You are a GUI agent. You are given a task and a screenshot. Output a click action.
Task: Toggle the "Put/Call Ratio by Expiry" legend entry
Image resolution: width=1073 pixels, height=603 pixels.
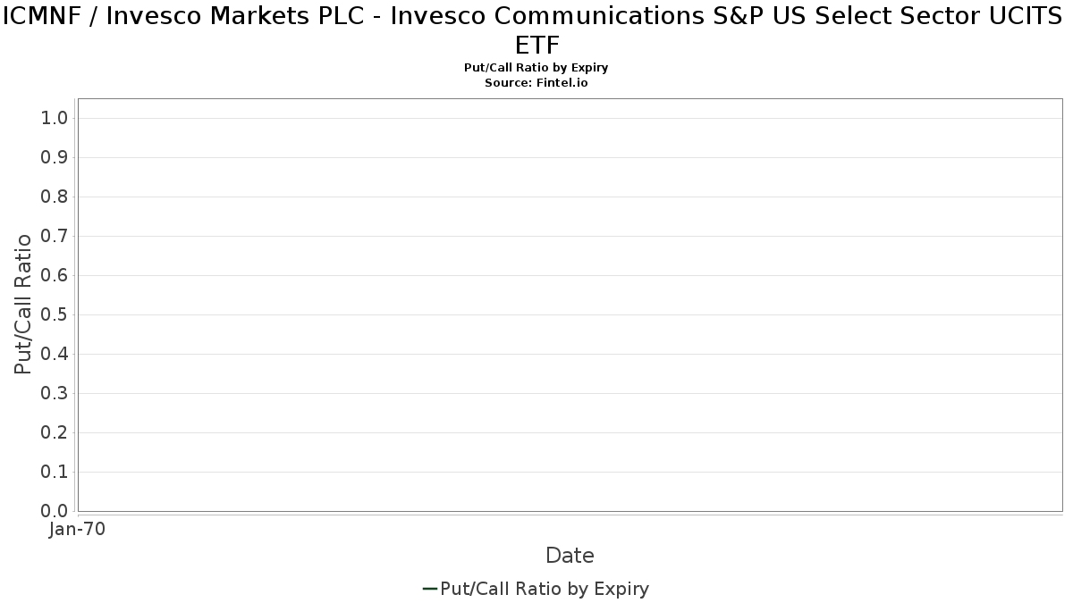pyautogui.click(x=545, y=589)
